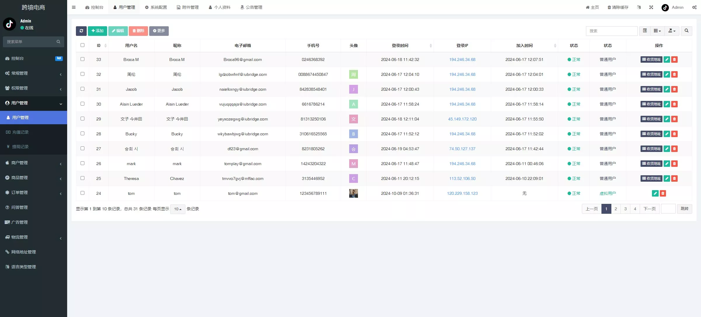Open the column visibility dropdown
This screenshot has width=701, height=317.
pos(657,31)
